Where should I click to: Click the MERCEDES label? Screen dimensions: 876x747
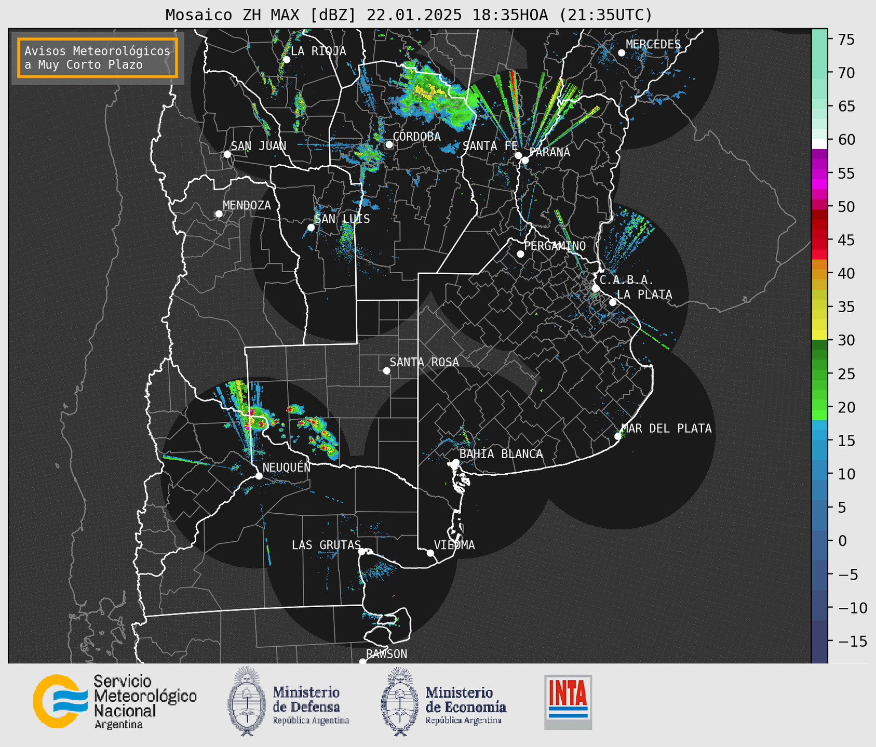click(x=653, y=45)
